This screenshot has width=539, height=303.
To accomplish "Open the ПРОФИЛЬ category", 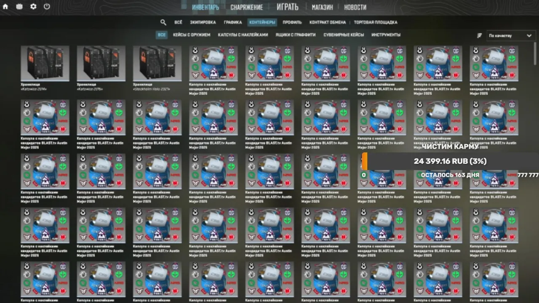I will click(292, 22).
